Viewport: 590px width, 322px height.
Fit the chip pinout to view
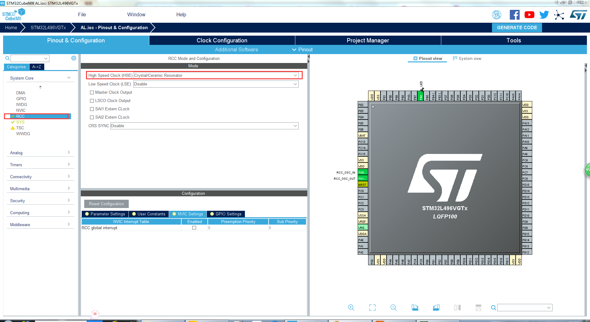[372, 308]
